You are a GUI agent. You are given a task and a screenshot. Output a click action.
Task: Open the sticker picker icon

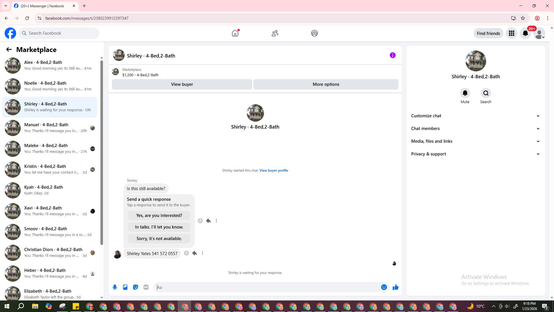(x=136, y=287)
